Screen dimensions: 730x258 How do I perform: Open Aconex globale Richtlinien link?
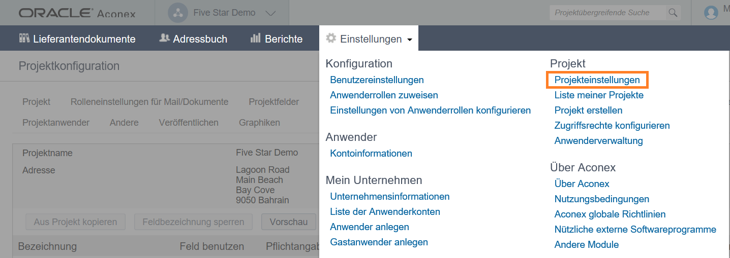click(610, 214)
